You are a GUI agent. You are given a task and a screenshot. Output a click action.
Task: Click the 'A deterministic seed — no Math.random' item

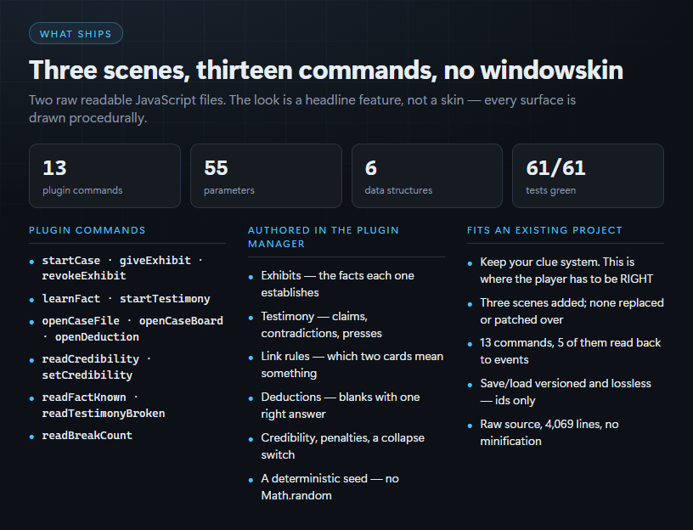click(x=330, y=487)
